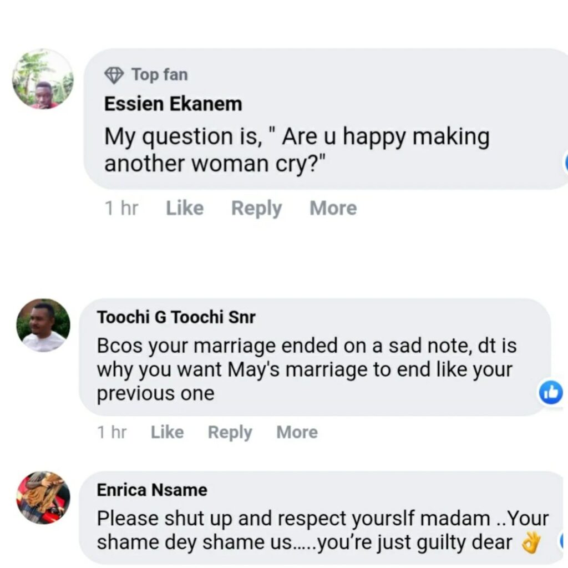The height and width of the screenshot is (568, 568).
Task: Open Toochi G Toochi Snr's name link
Action: (176, 317)
